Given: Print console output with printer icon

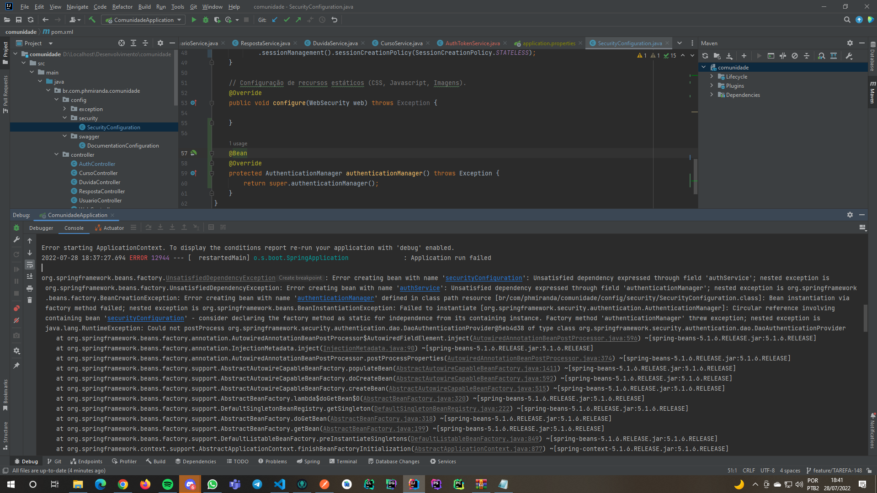Looking at the screenshot, I should pyautogui.click(x=30, y=288).
